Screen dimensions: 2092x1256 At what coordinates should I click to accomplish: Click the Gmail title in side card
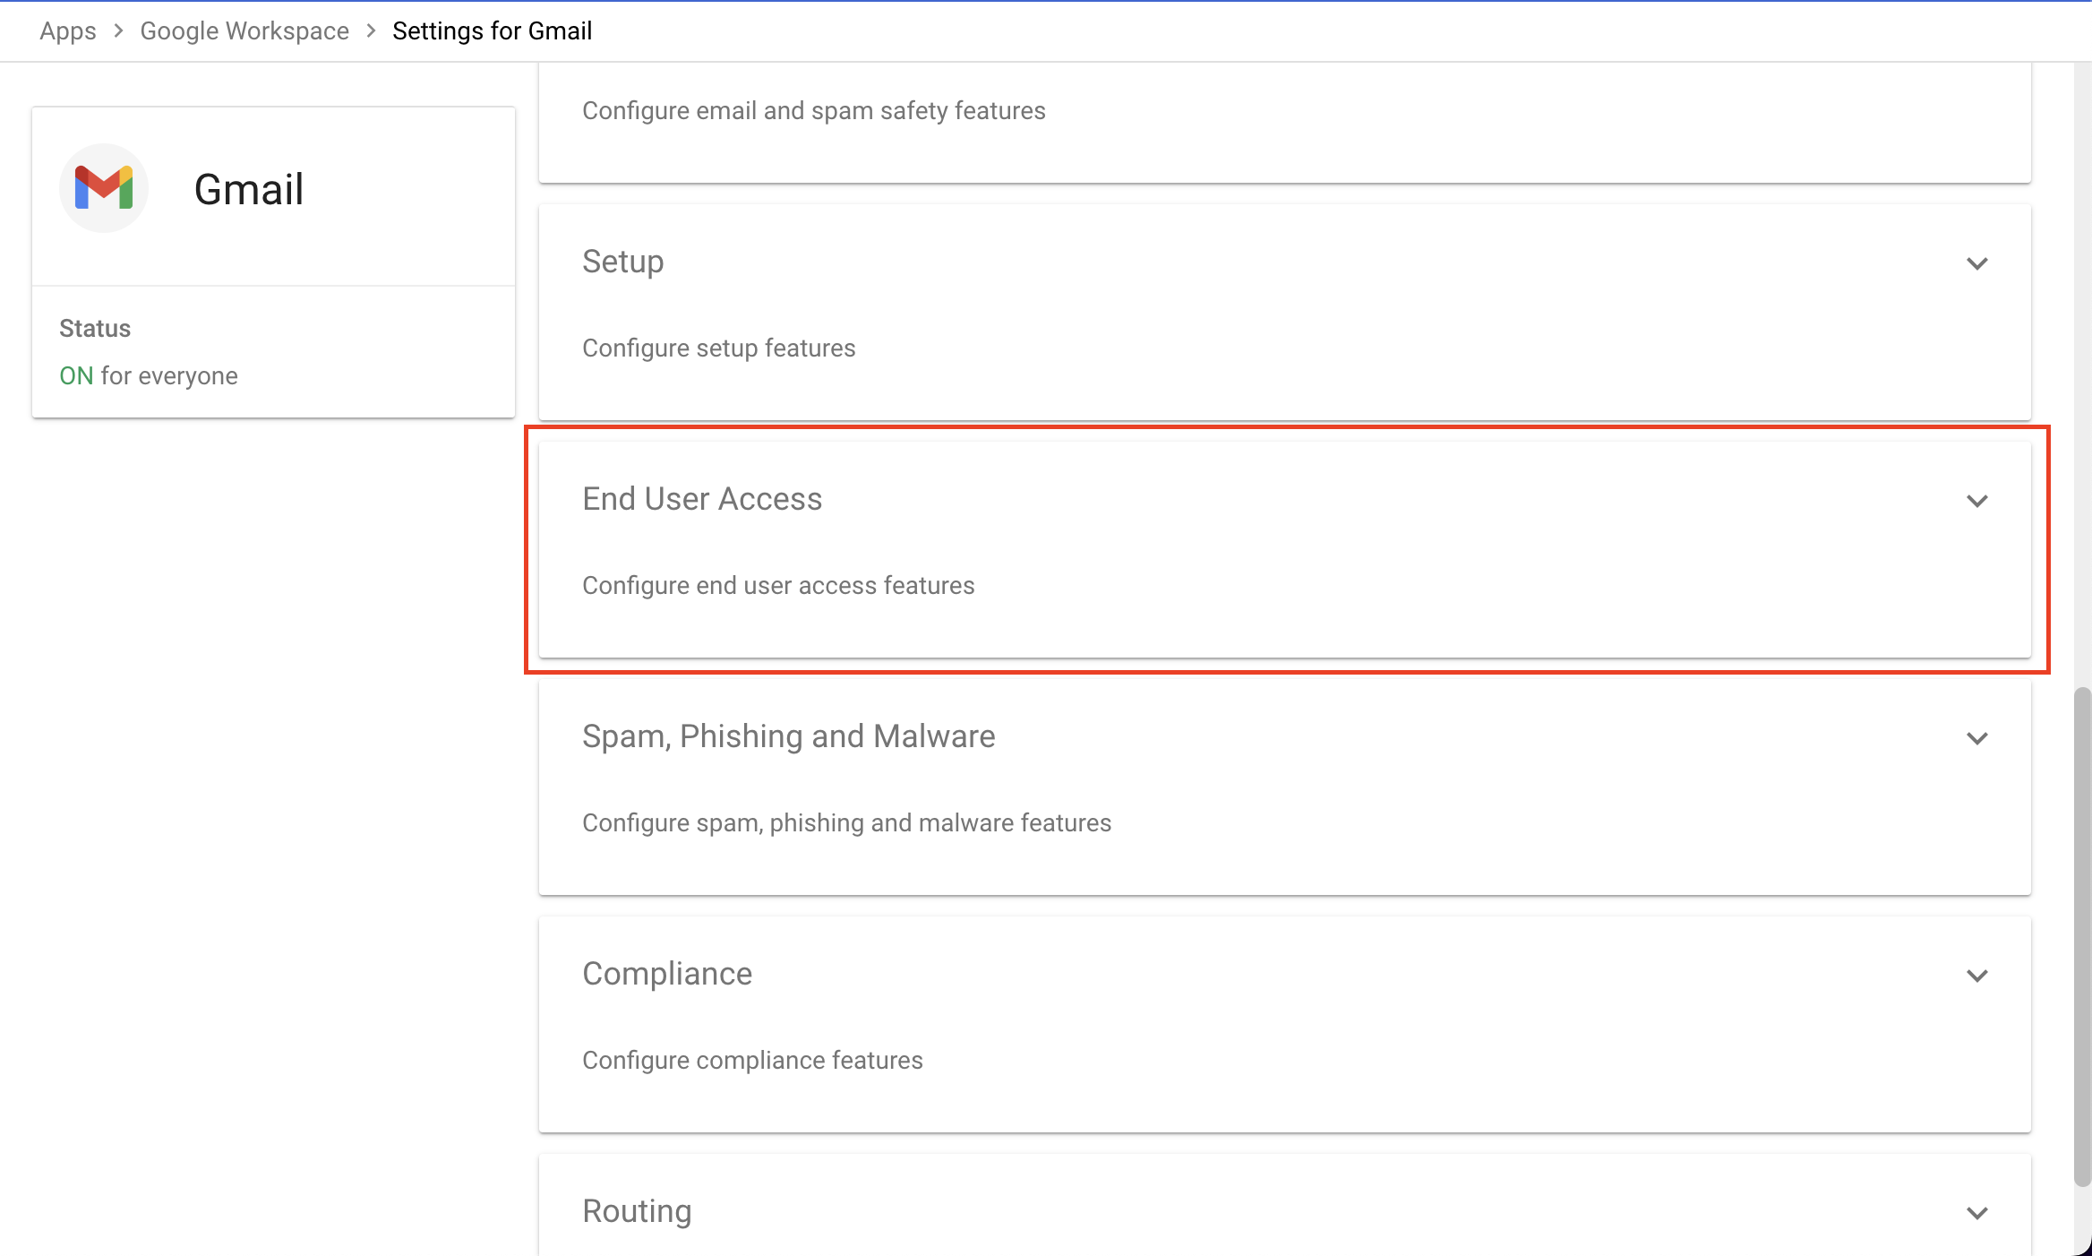pos(249,190)
